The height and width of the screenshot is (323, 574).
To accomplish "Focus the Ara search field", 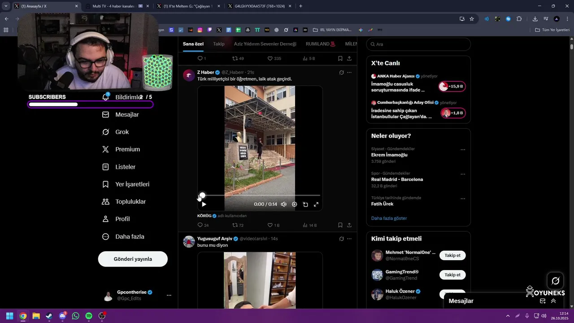I will pos(418,44).
